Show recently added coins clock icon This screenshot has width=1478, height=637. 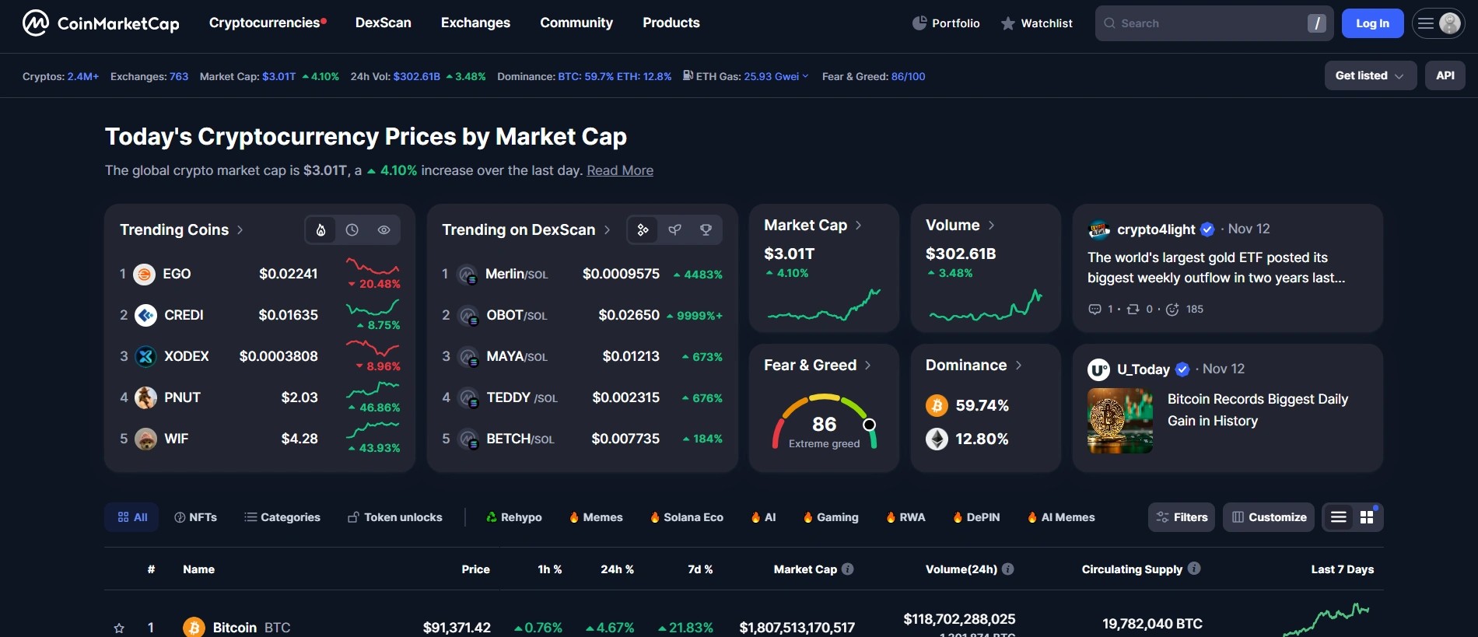[x=352, y=230]
